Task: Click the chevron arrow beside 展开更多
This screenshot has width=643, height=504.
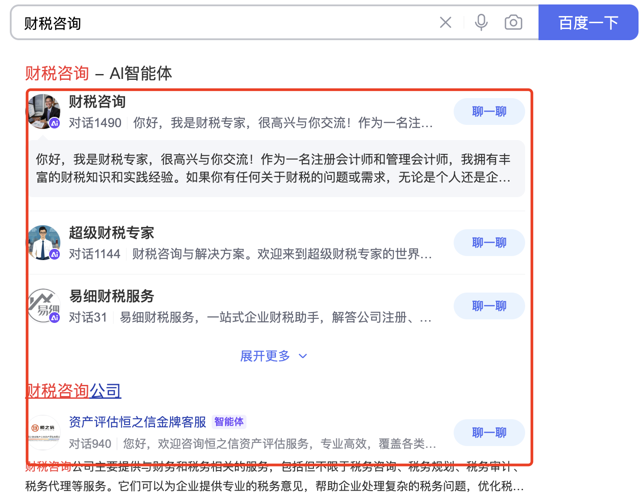Action: (x=303, y=356)
